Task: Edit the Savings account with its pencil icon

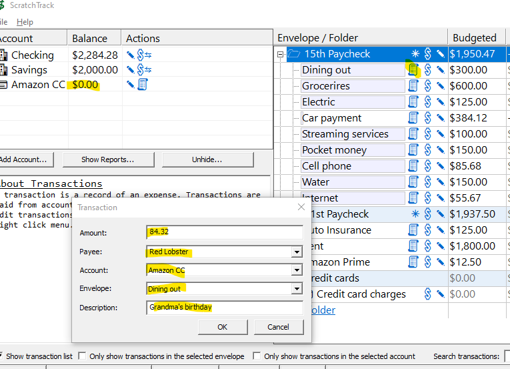Action: pyautogui.click(x=131, y=69)
